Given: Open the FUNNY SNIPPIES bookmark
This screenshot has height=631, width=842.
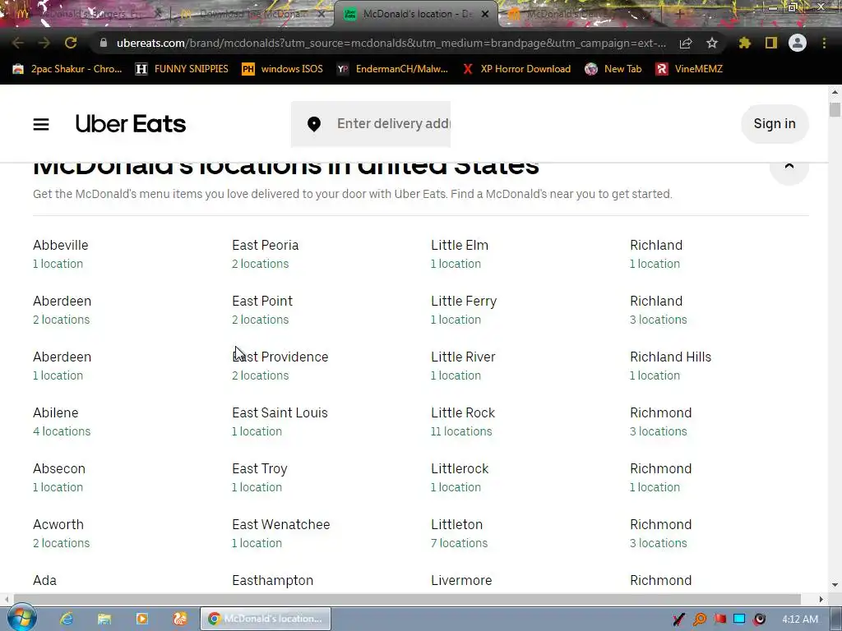Looking at the screenshot, I should [182, 69].
